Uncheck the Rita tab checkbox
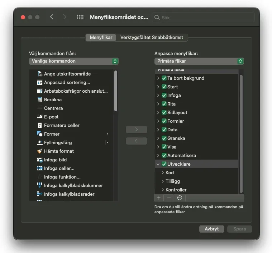The width and height of the screenshot is (272, 253). click(x=164, y=104)
